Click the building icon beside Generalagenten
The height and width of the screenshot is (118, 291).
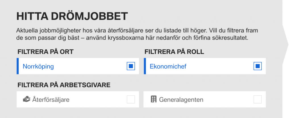[154, 99]
